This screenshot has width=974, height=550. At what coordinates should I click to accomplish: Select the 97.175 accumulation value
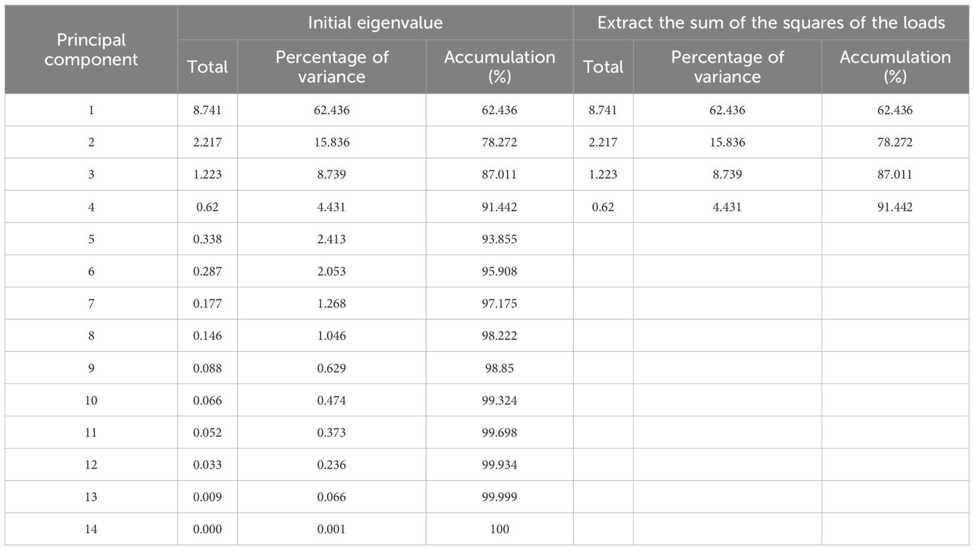(499, 303)
